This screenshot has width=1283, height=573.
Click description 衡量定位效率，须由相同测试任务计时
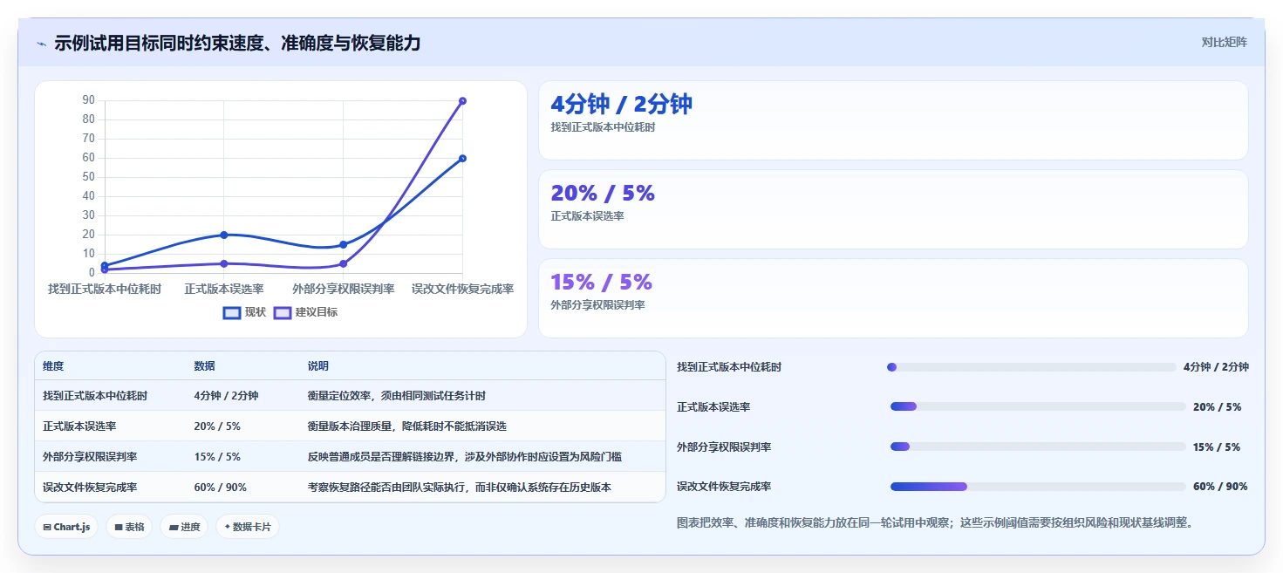pos(396,396)
